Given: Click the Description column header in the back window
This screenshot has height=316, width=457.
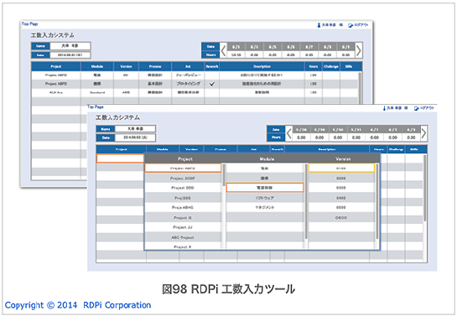Looking at the screenshot, I should click(262, 66).
